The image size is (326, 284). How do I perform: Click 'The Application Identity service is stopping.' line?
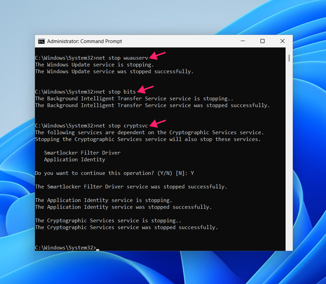coord(104,200)
